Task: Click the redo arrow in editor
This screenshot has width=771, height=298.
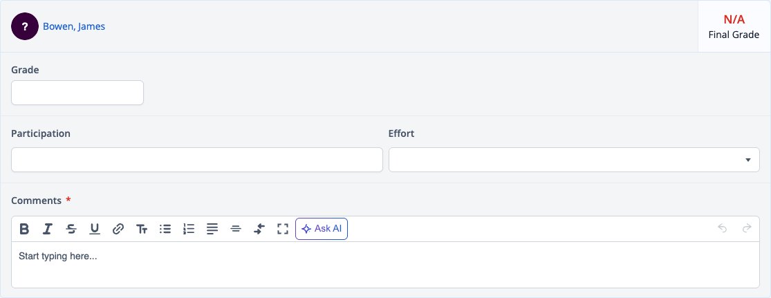Action: (x=746, y=228)
